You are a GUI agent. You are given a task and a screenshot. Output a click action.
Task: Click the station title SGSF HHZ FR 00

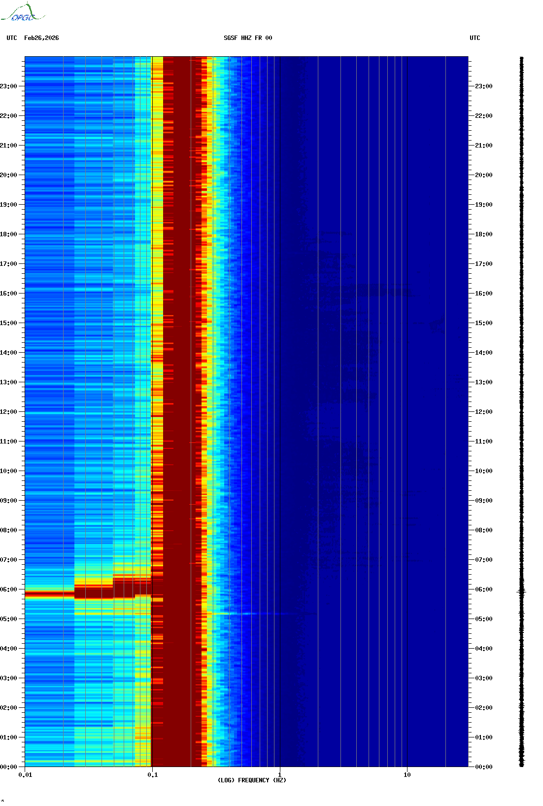point(248,38)
